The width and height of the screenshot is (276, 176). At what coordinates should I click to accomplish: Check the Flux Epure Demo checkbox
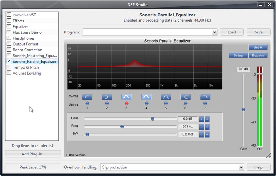[x=9, y=32]
